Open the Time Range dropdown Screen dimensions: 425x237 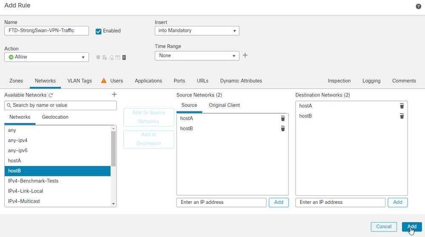point(197,56)
